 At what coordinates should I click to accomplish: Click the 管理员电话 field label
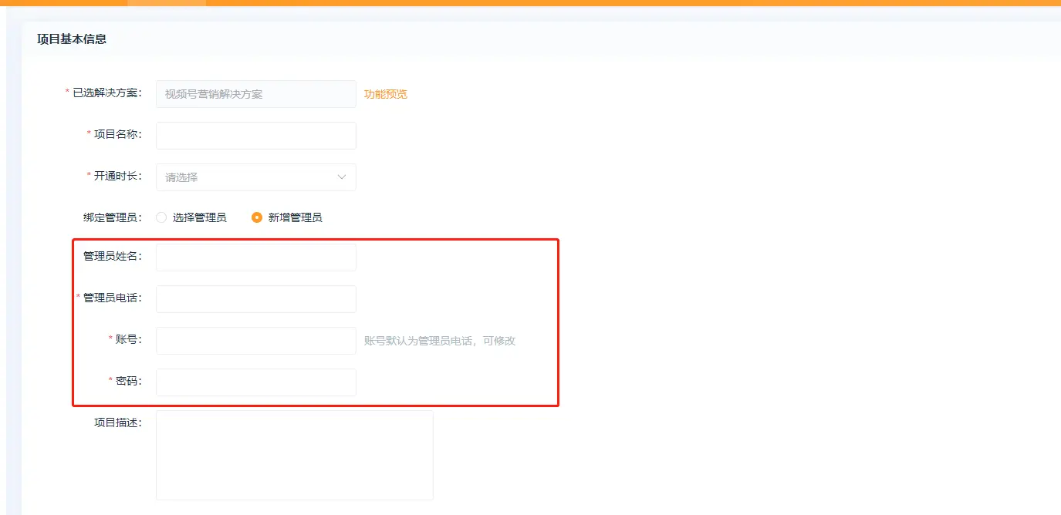pyautogui.click(x=112, y=298)
